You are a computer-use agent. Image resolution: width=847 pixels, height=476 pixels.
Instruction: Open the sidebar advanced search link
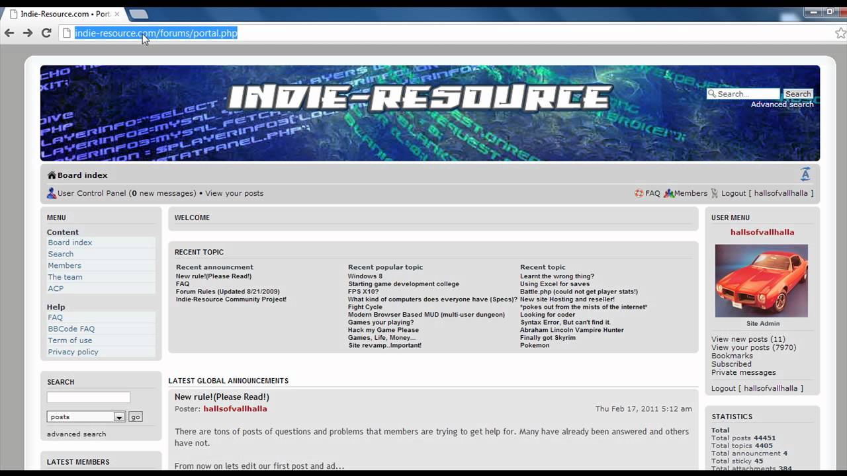76,434
